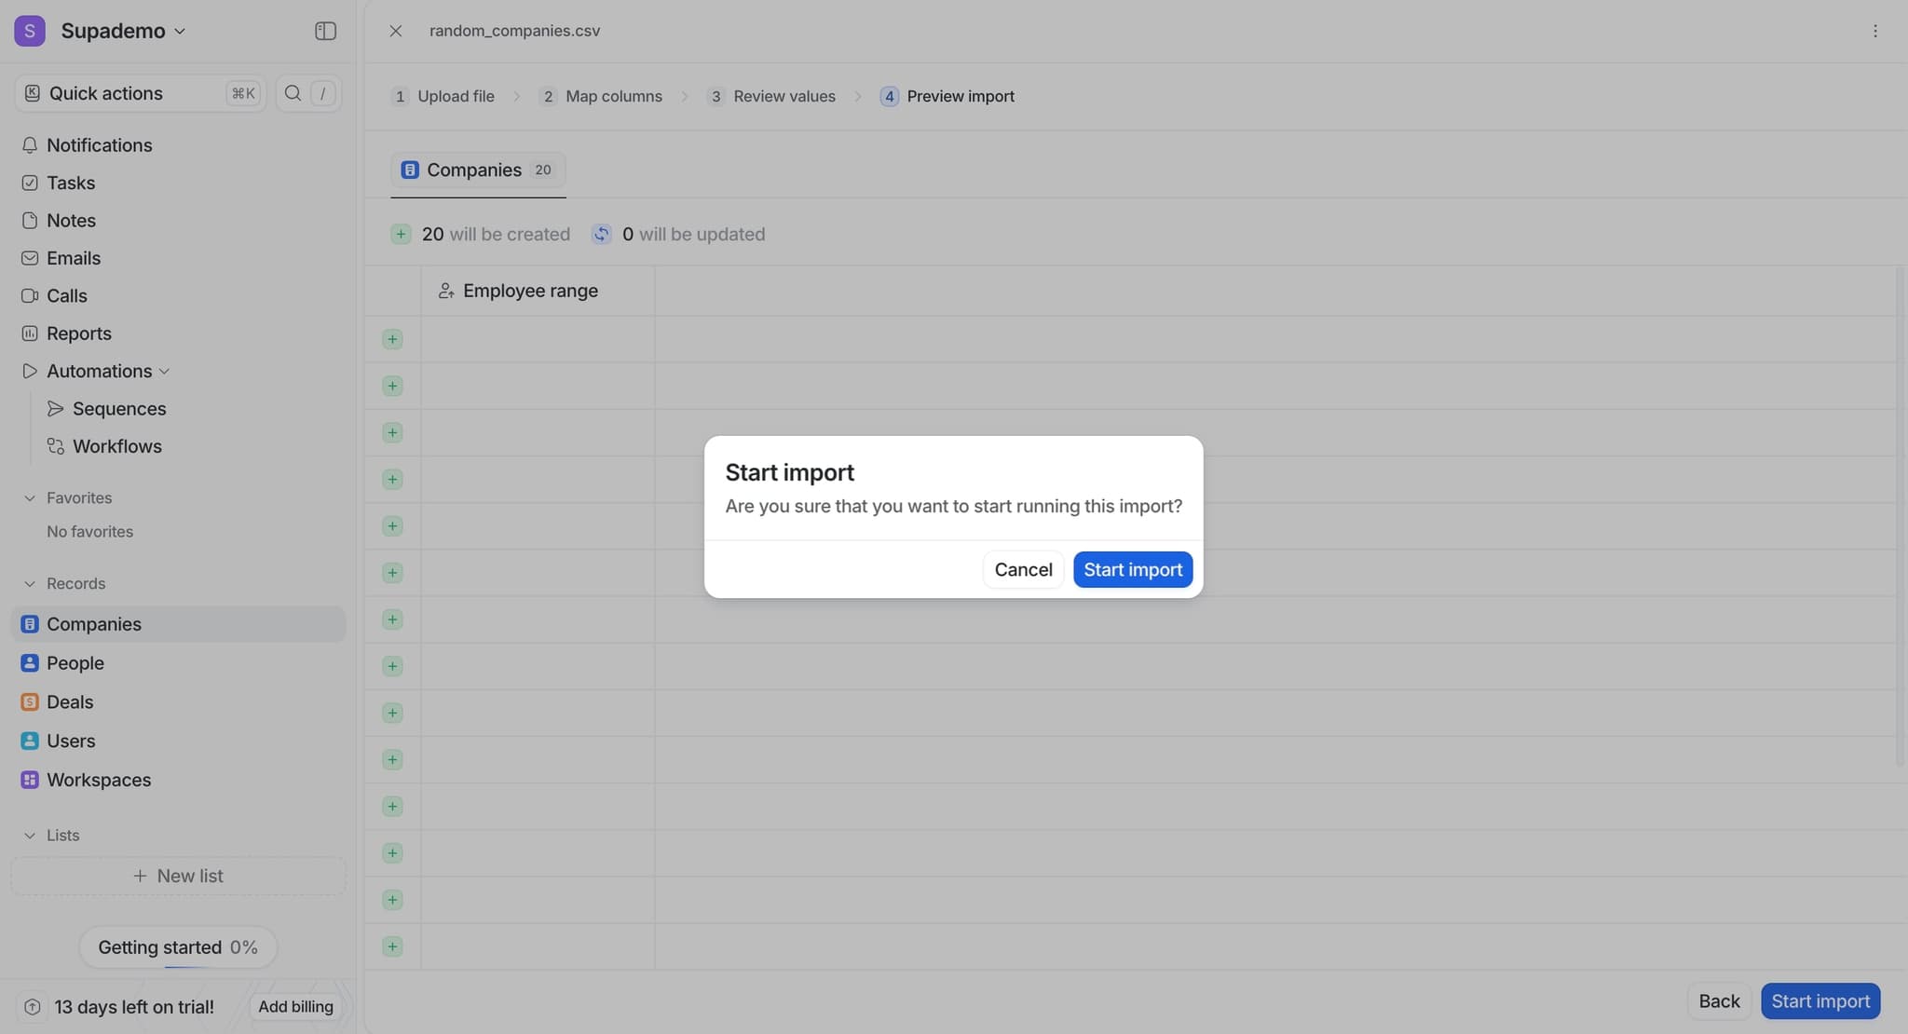Open the Calls section
This screenshot has width=1908, height=1034.
pos(67,295)
